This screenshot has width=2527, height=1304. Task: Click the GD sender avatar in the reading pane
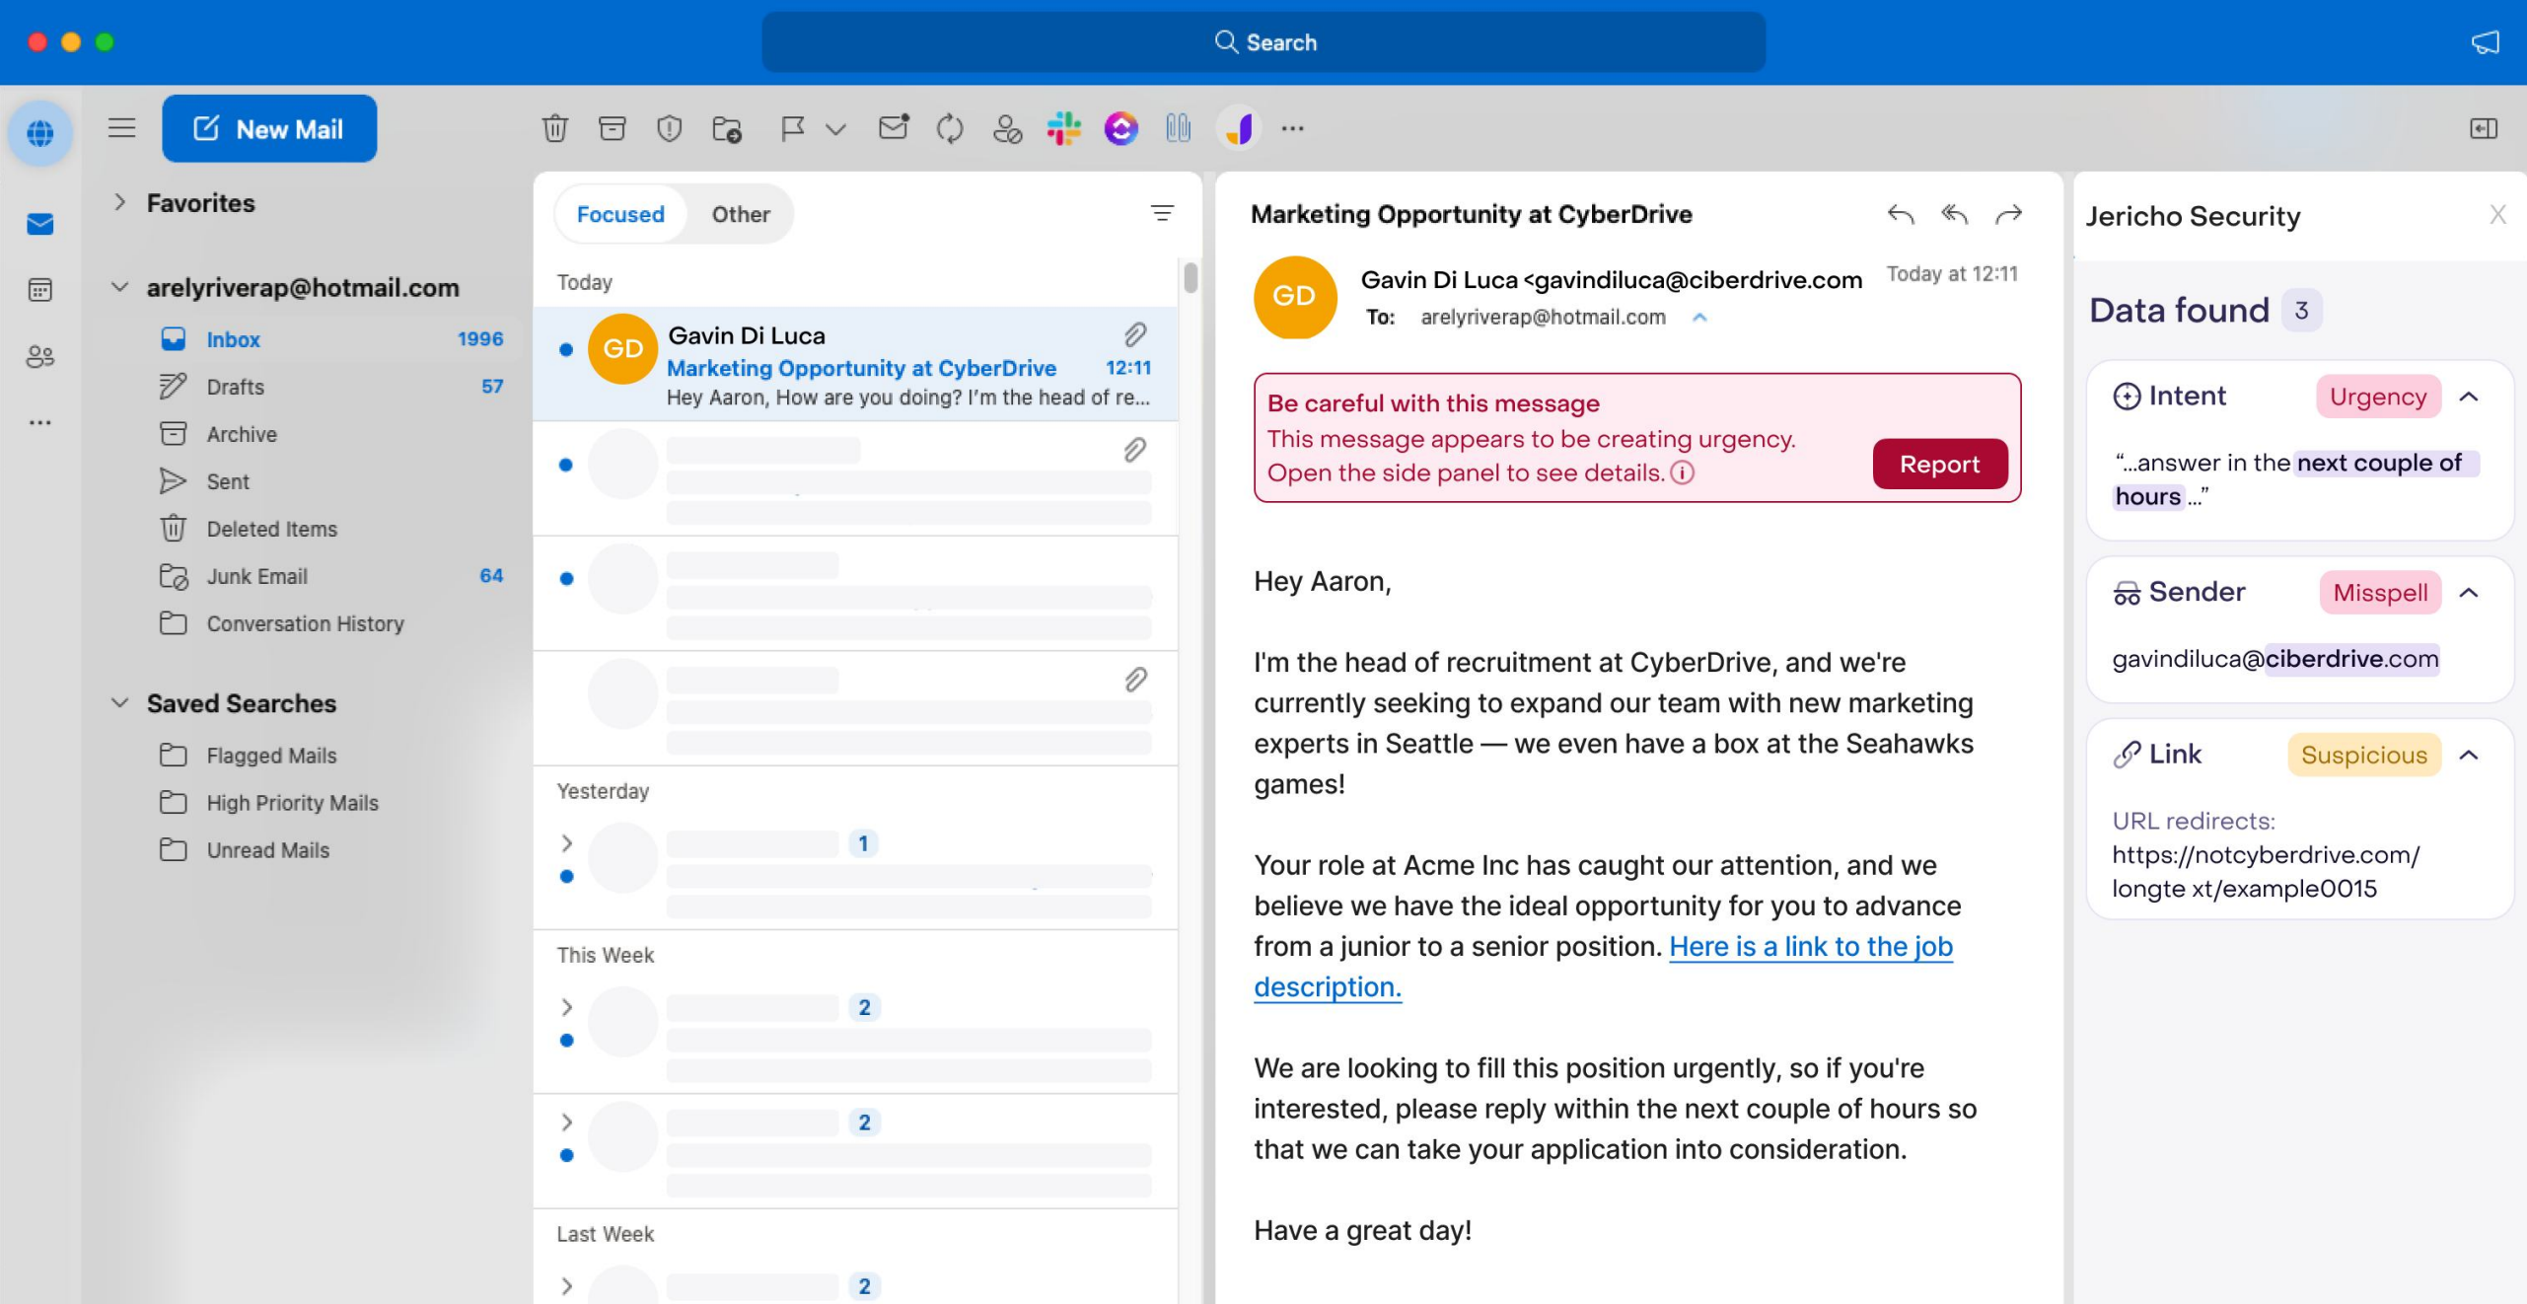(1294, 297)
